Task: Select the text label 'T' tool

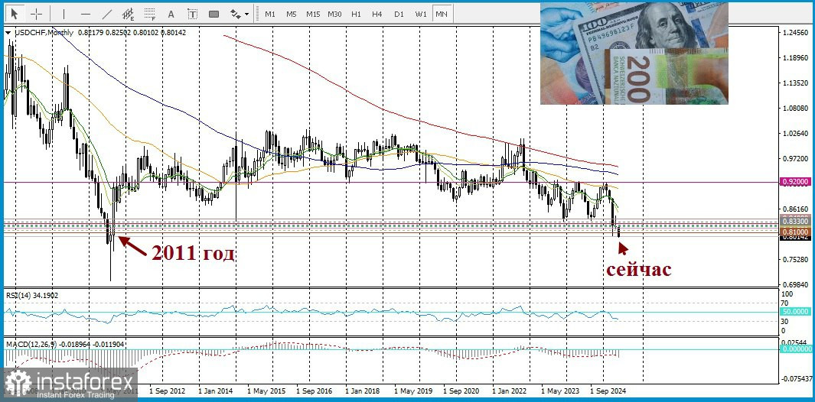Action: [x=192, y=14]
